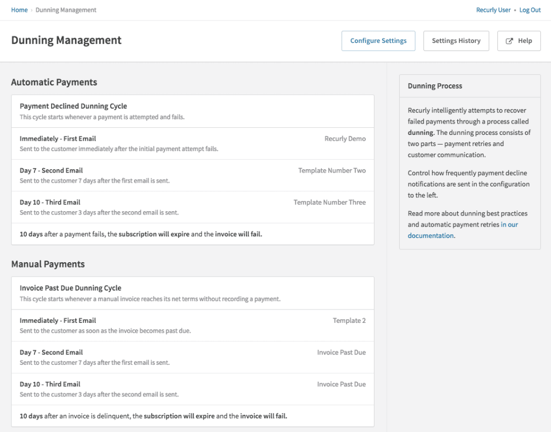This screenshot has height=432, width=551.
Task: Click the external-link icon inside the Help button
Action: point(508,40)
